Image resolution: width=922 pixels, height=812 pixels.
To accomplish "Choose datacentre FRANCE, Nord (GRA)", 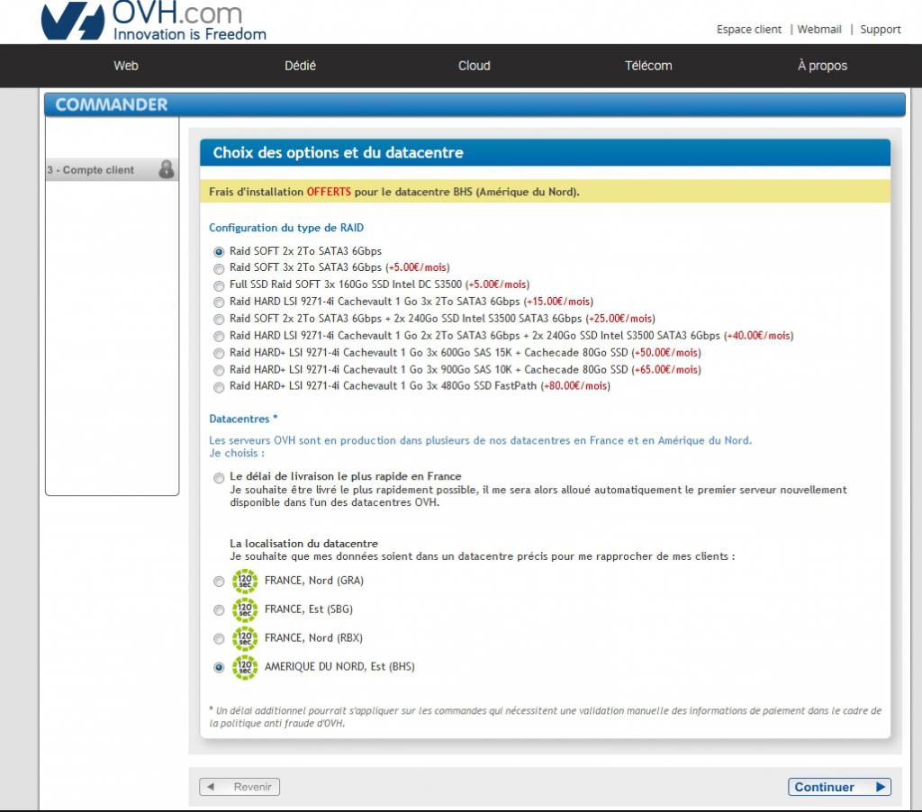I will point(219,582).
